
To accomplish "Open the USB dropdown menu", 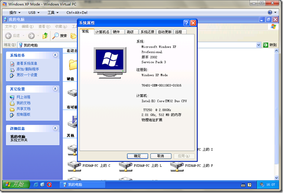I will pos(34,13).
